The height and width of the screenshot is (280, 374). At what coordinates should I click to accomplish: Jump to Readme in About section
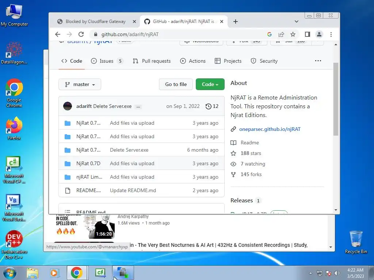[x=245, y=143]
